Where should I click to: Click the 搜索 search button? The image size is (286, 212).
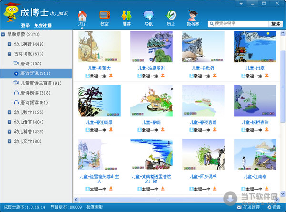coord(276,24)
